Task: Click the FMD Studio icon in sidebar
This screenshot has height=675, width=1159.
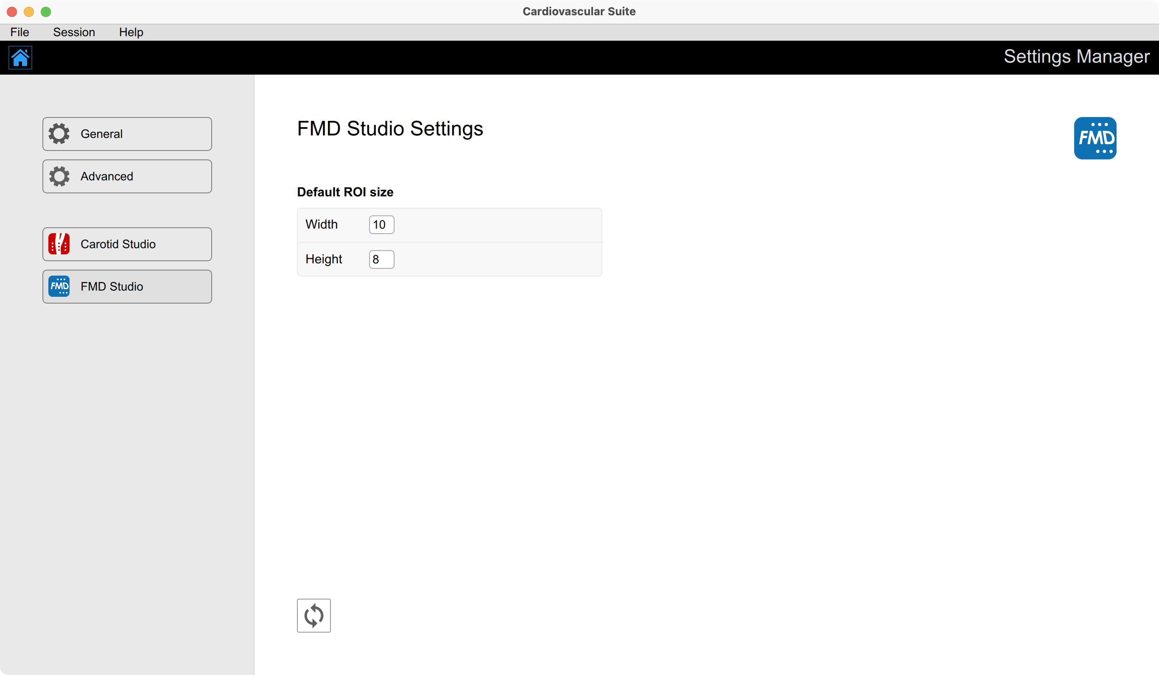Action: (59, 287)
